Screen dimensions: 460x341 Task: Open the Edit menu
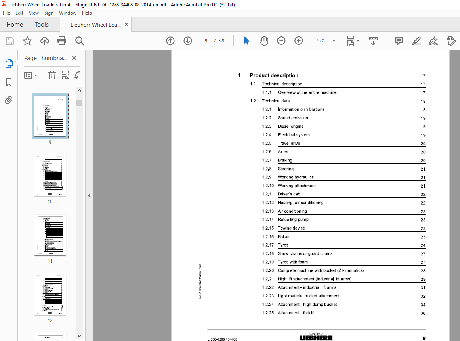19,13
